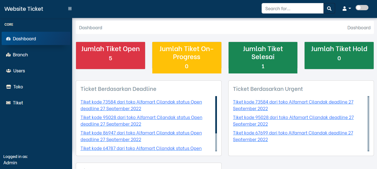Toggle the switch in the top navbar
This screenshot has width=377, height=169.
[362, 8]
